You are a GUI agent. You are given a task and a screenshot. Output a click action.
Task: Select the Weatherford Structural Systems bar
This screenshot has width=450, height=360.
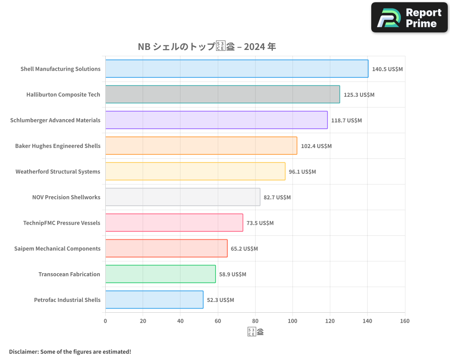click(195, 171)
